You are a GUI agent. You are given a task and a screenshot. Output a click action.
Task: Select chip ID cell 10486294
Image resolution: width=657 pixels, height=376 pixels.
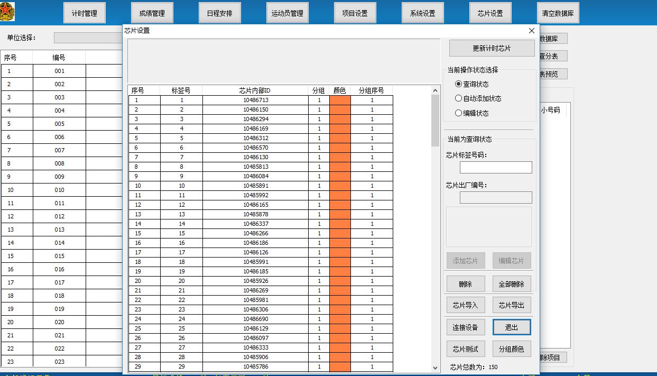click(x=255, y=119)
